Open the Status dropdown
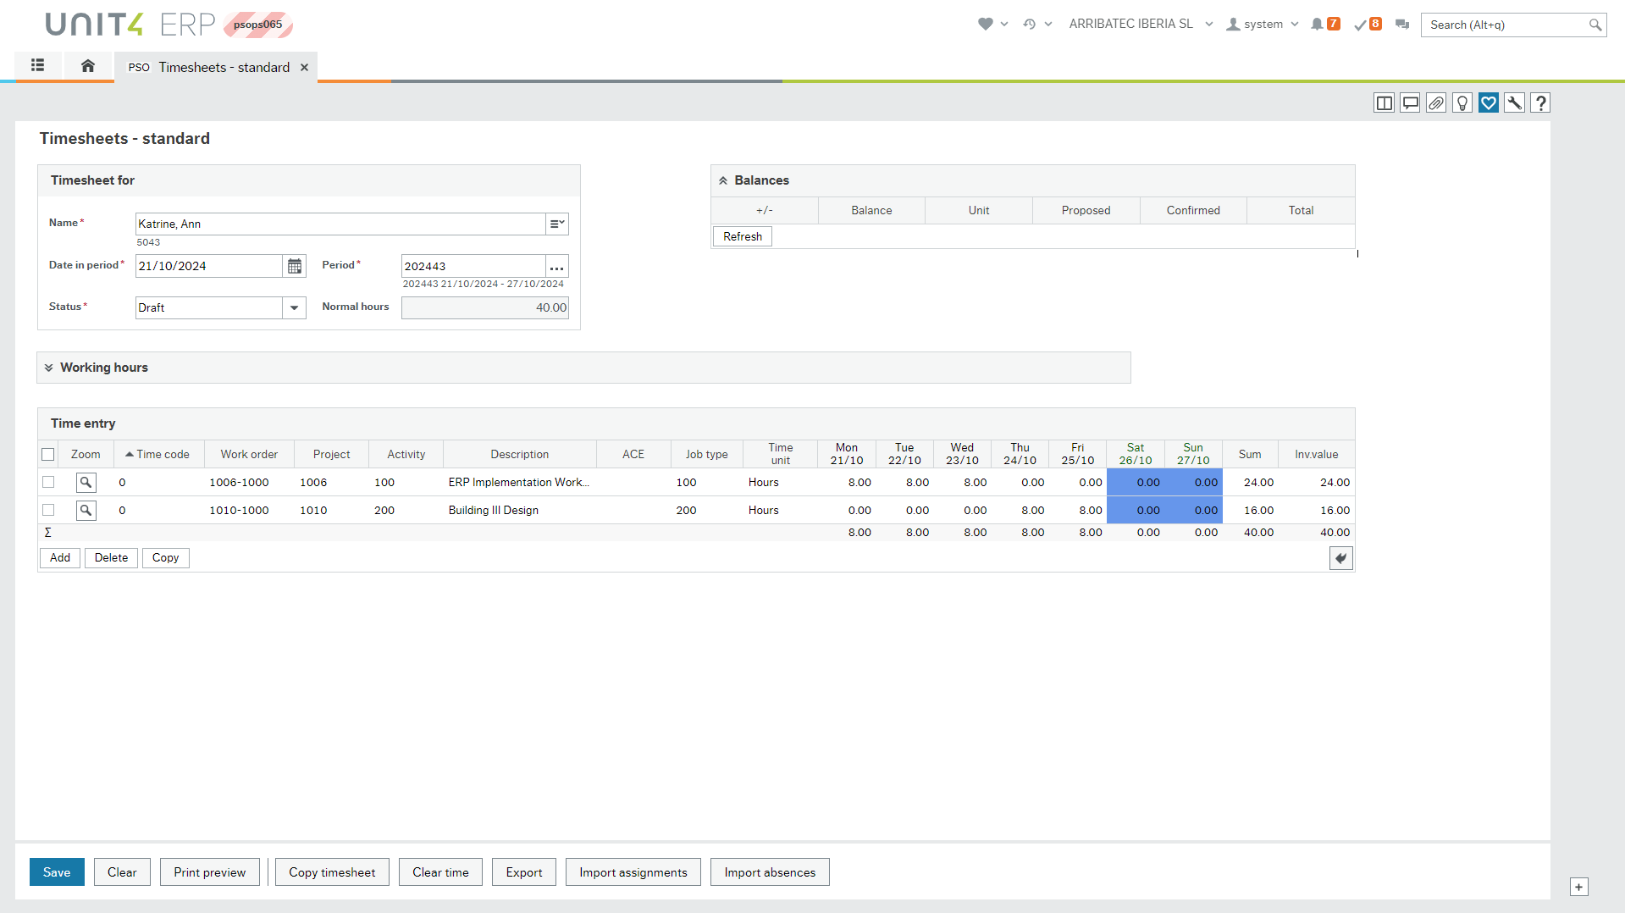1625x913 pixels. (294, 308)
